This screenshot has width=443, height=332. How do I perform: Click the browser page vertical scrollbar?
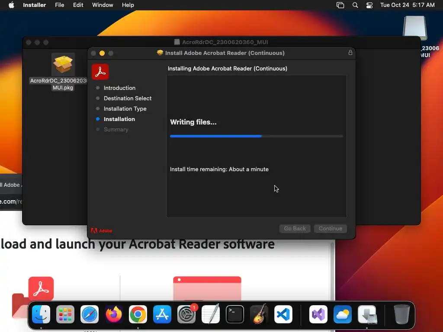click(332, 271)
